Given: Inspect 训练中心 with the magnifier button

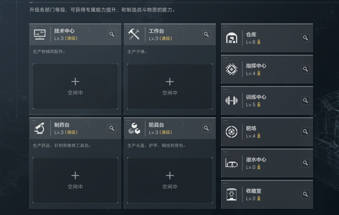Looking at the screenshot, I should point(305,101).
